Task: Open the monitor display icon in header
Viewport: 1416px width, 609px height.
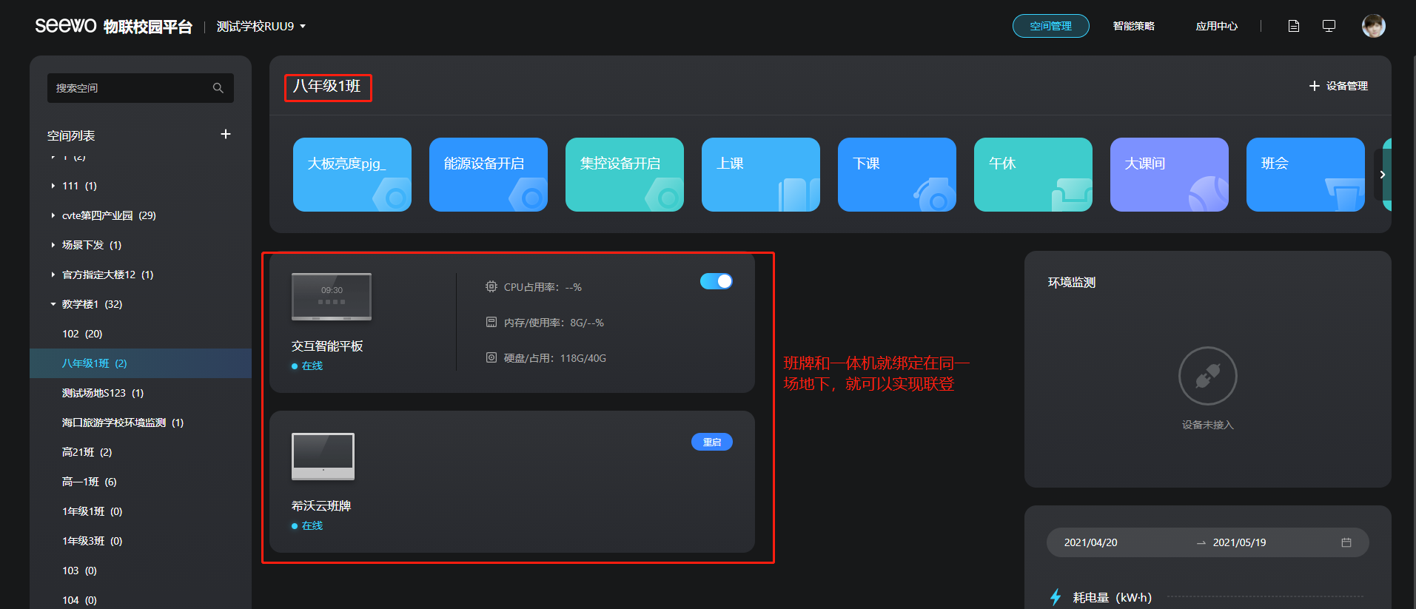Action: 1329,26
